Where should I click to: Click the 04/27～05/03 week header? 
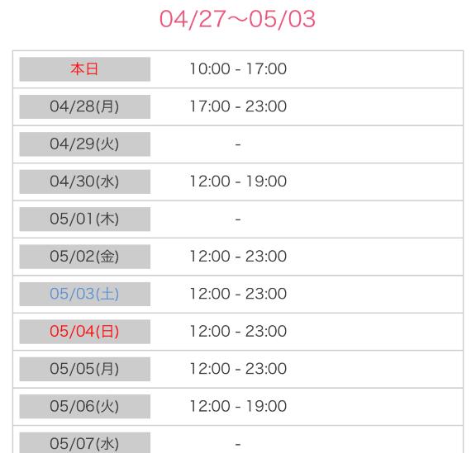coord(237,19)
